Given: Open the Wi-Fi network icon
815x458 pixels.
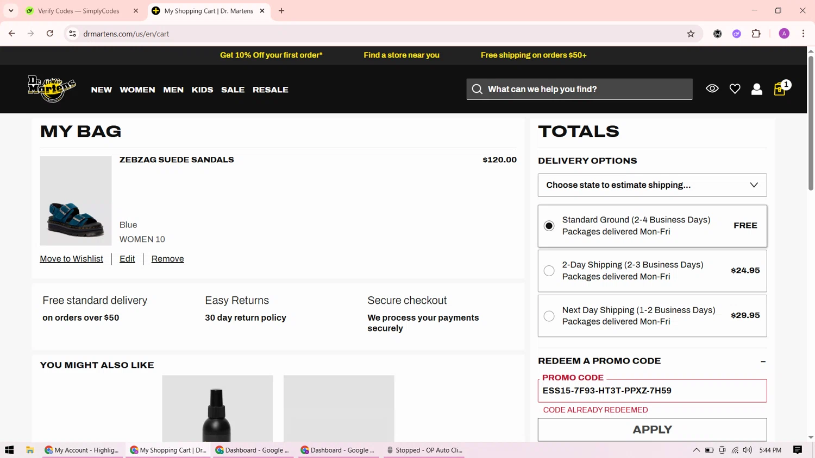Looking at the screenshot, I should pos(735,450).
